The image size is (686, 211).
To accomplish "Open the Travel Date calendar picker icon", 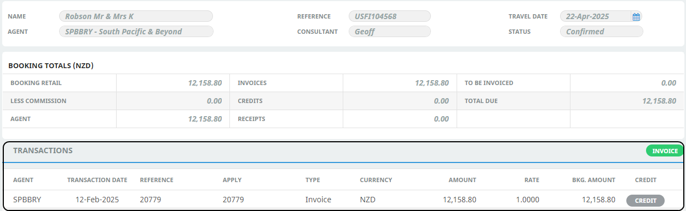I will tap(636, 17).
